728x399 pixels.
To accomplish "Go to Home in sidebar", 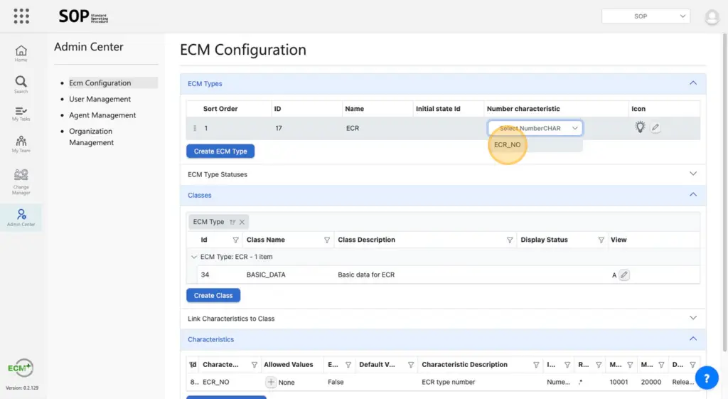I will pos(21,53).
